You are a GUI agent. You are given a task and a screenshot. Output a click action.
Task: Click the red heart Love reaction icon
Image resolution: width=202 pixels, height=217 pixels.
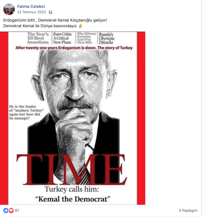click(x=11, y=210)
